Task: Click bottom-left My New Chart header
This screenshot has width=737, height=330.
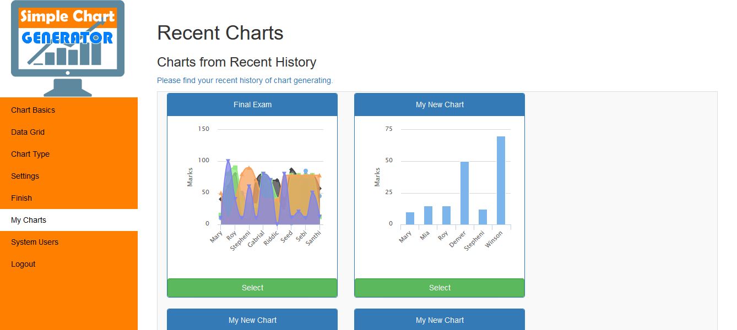Action: [252, 320]
